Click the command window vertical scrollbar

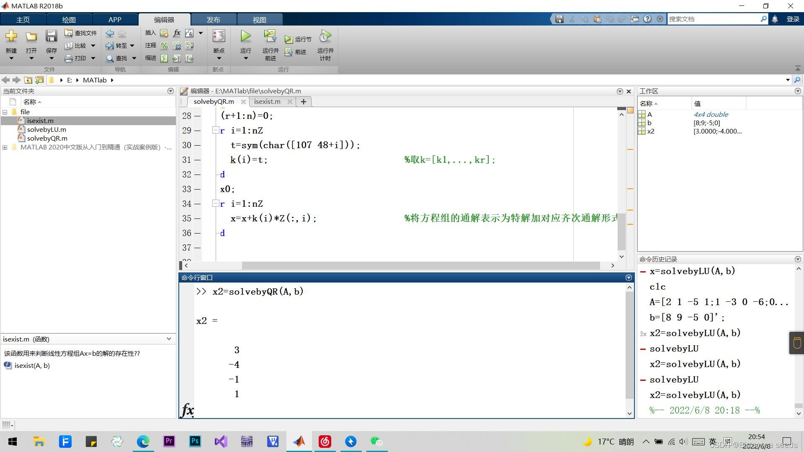tap(629, 345)
